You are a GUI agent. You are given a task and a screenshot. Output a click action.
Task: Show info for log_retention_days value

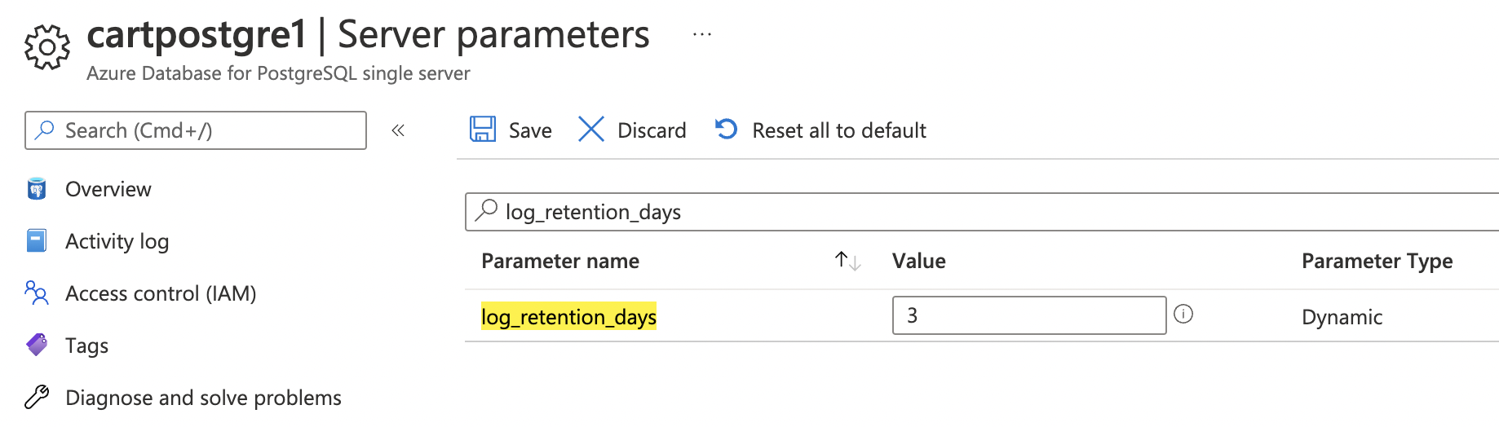point(1183,315)
